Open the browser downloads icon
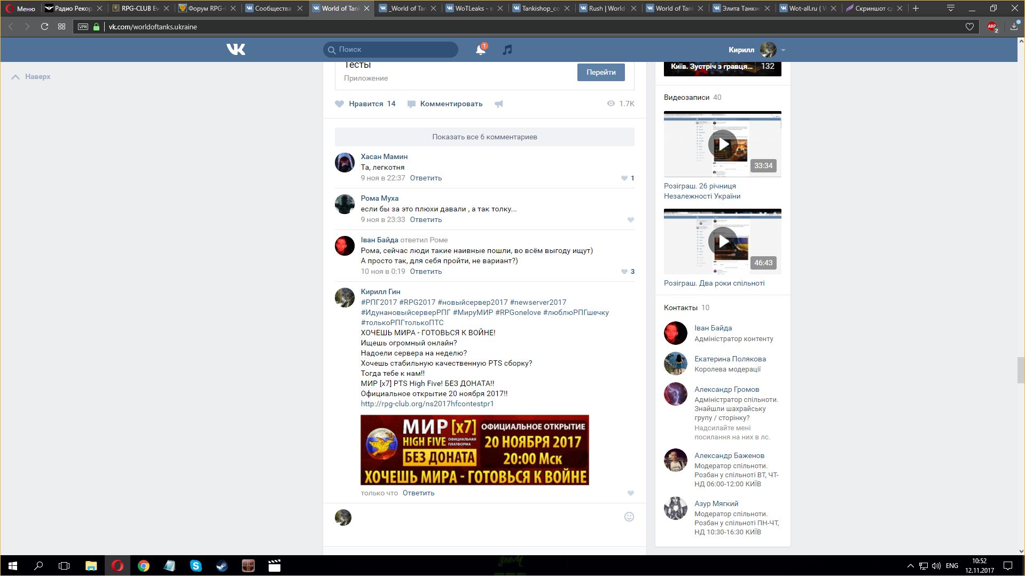Viewport: 1025px width, 576px height. click(1014, 27)
